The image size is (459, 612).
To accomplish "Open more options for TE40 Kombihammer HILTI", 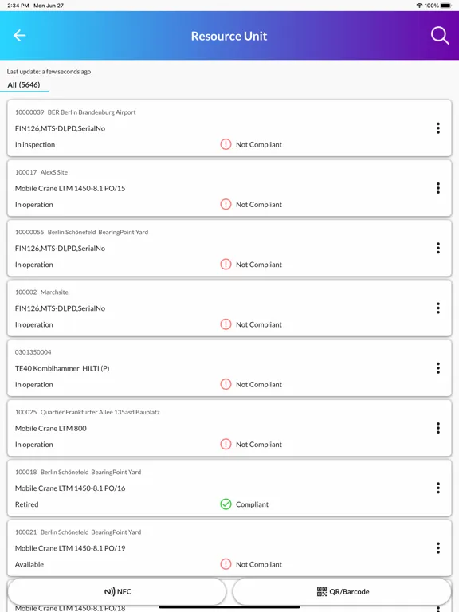I will tap(438, 368).
